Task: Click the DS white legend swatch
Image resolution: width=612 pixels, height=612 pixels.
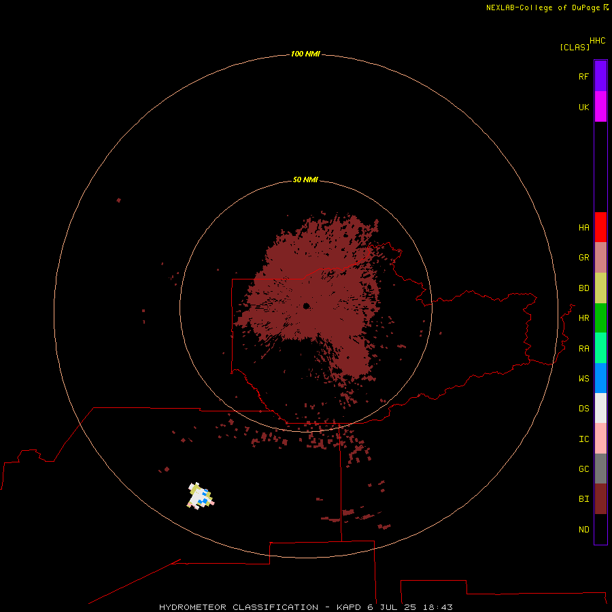Action: pyautogui.click(x=600, y=408)
